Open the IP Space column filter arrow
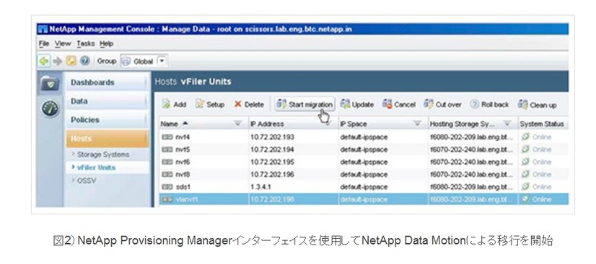The width and height of the screenshot is (596, 264). click(x=418, y=123)
